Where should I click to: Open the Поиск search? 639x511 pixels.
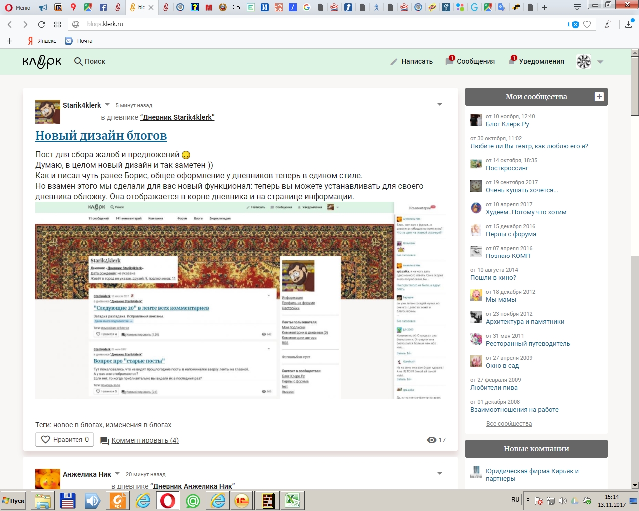90,61
